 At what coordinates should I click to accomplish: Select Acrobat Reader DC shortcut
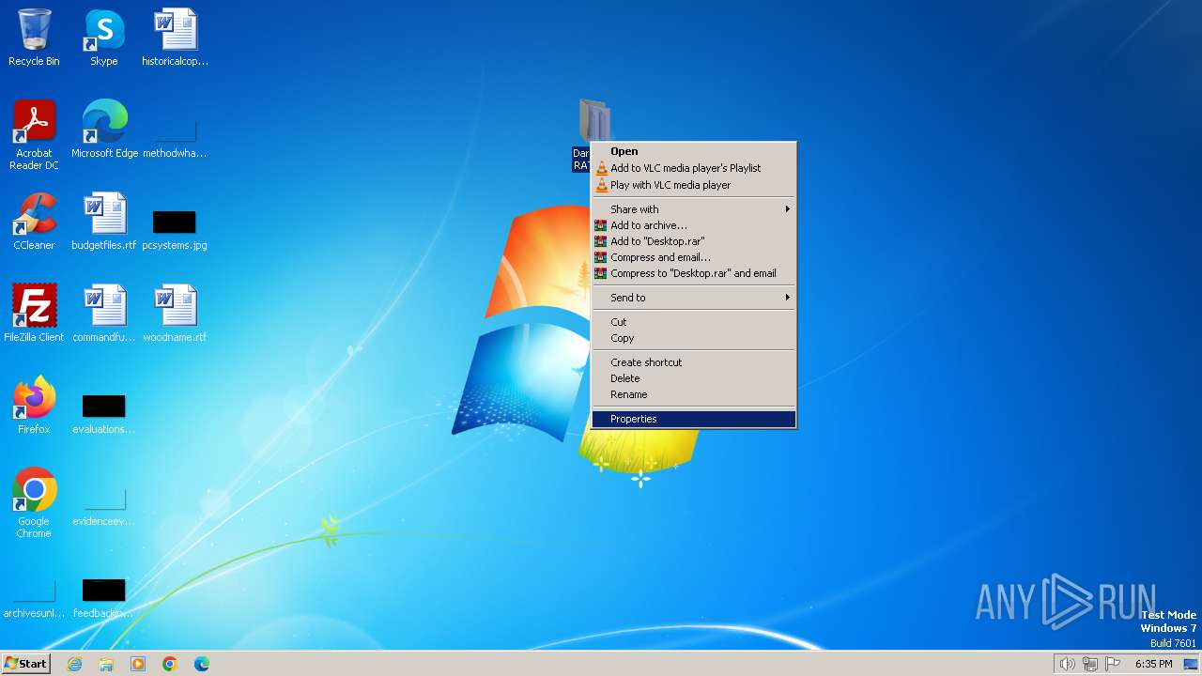34,134
